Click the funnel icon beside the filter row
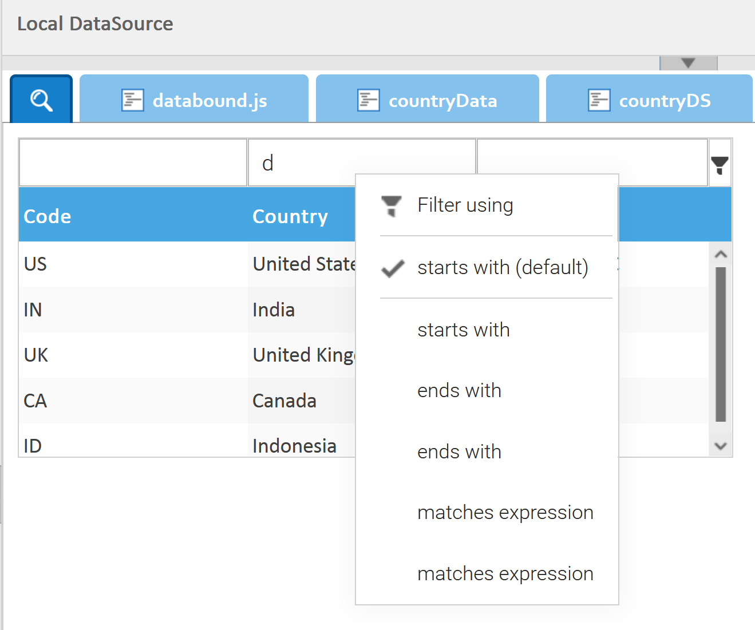This screenshot has height=630, width=755. (x=720, y=165)
